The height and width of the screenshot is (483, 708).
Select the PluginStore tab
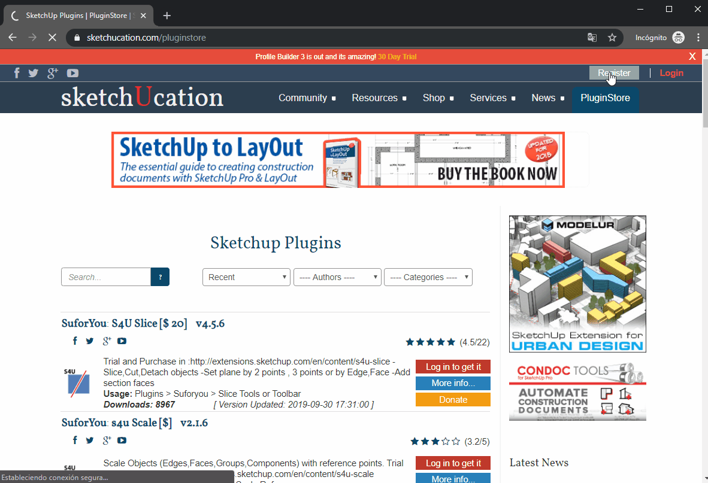pos(605,98)
